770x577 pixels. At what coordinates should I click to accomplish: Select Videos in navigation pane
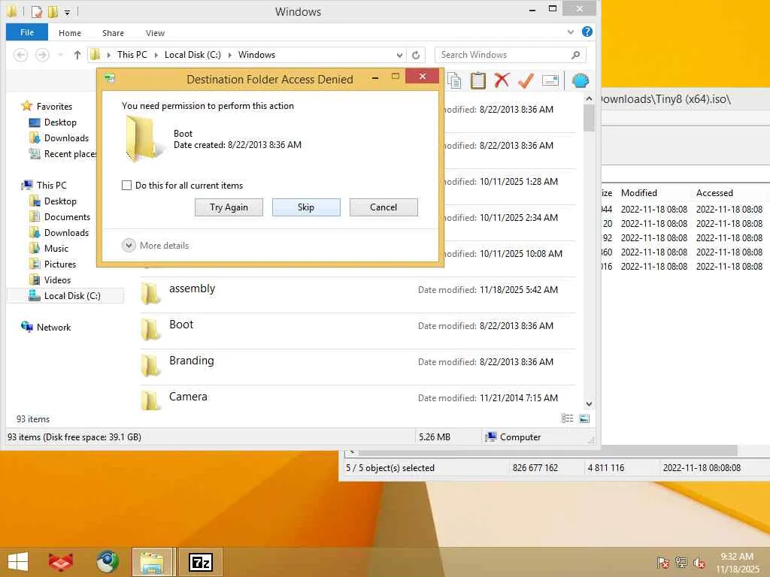point(57,279)
